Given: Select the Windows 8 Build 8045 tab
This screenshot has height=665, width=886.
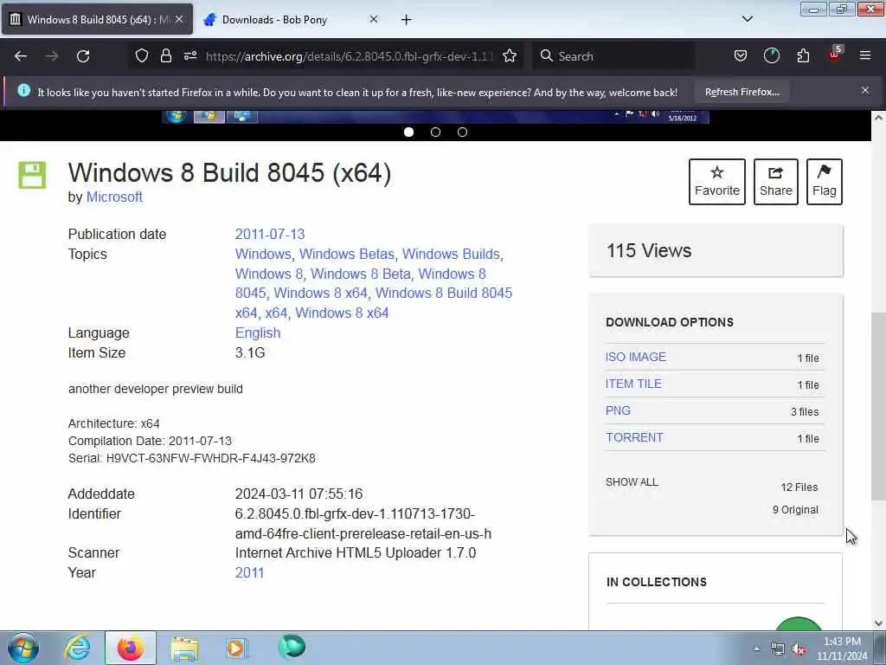Looking at the screenshot, I should 97,20.
